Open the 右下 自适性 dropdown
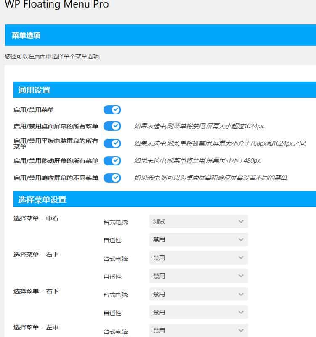This screenshot has height=337, width=316. 199,312
